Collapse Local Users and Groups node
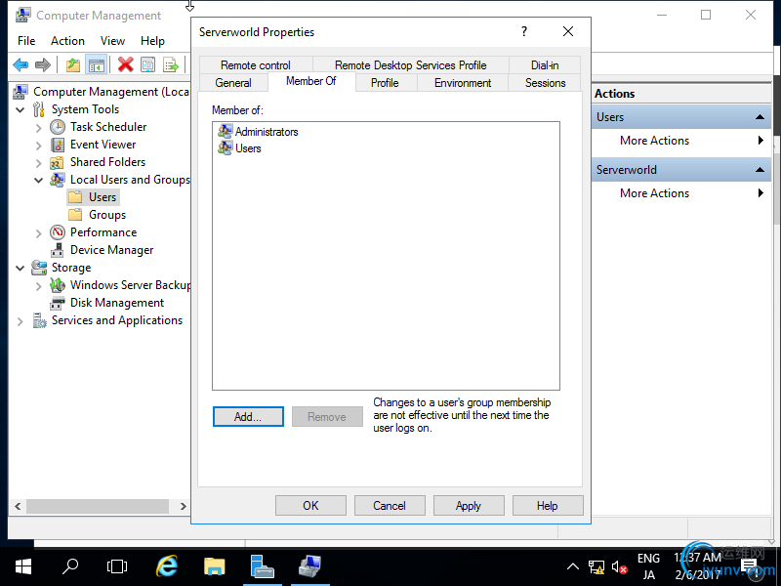The width and height of the screenshot is (781, 586). point(39,180)
